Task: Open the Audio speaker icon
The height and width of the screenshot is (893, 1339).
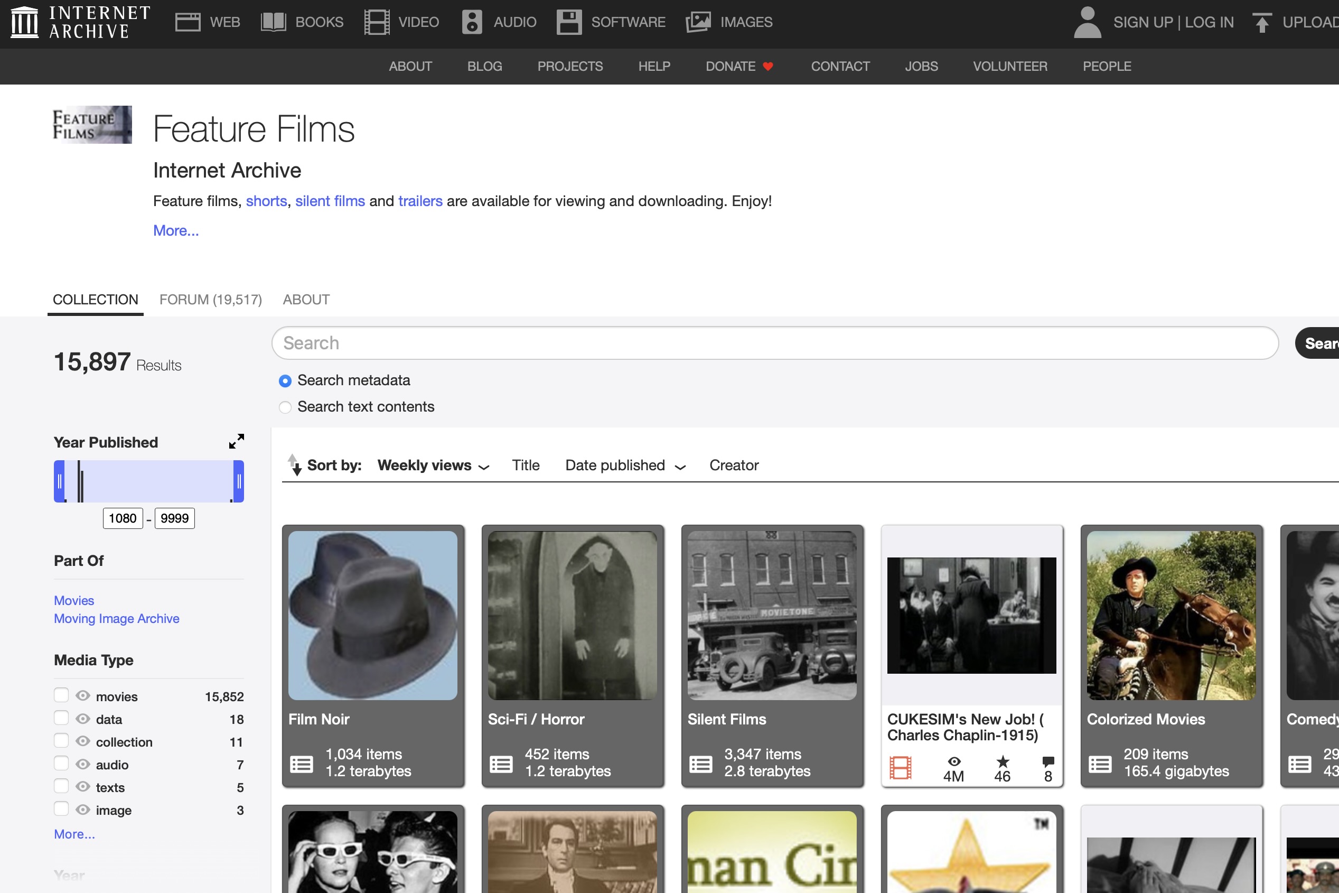Action: coord(472,22)
